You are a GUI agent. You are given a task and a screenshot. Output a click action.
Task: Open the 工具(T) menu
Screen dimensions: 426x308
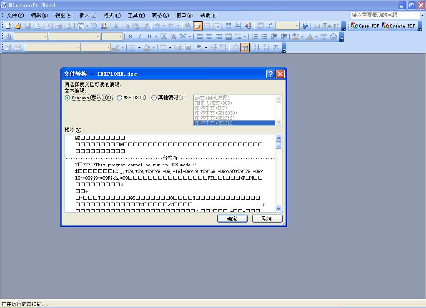(136, 15)
